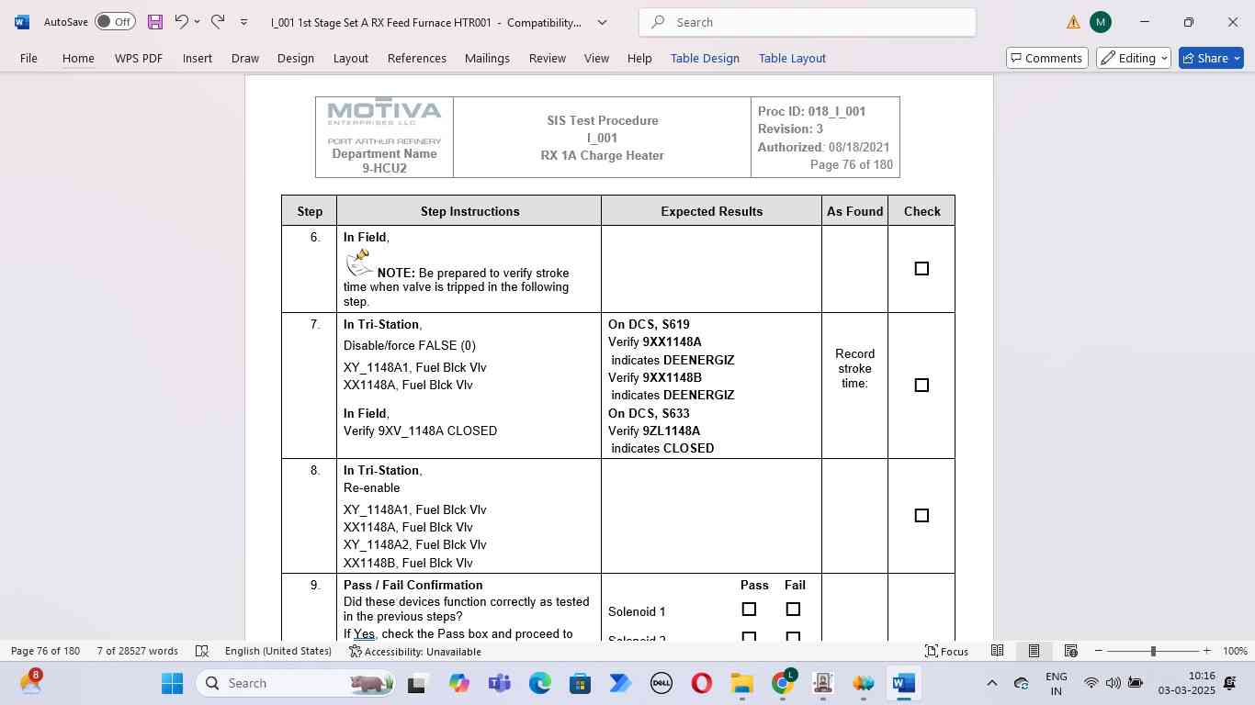Screen dimensions: 1255x705
Task: Switch to the Design tab
Action: click(296, 58)
